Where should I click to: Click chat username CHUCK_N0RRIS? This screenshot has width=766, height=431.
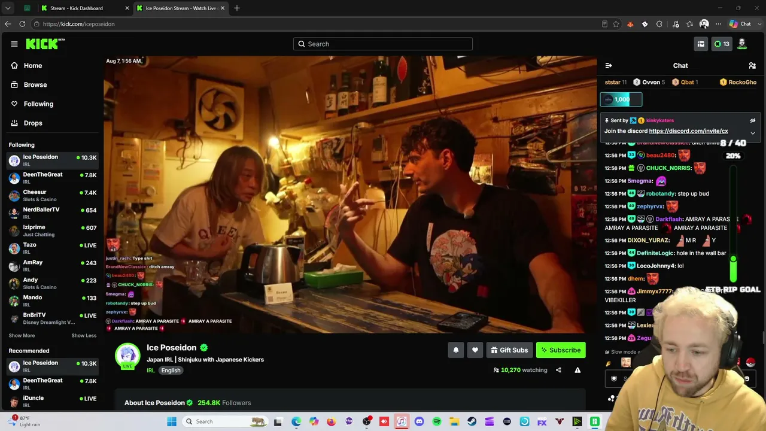[x=668, y=168]
